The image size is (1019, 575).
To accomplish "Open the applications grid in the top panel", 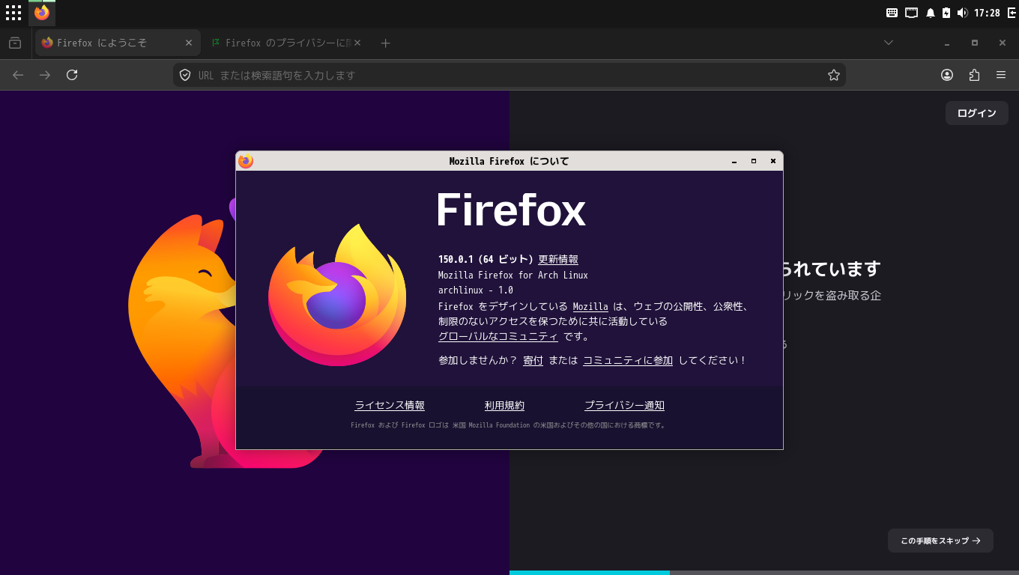I will pos(13,13).
